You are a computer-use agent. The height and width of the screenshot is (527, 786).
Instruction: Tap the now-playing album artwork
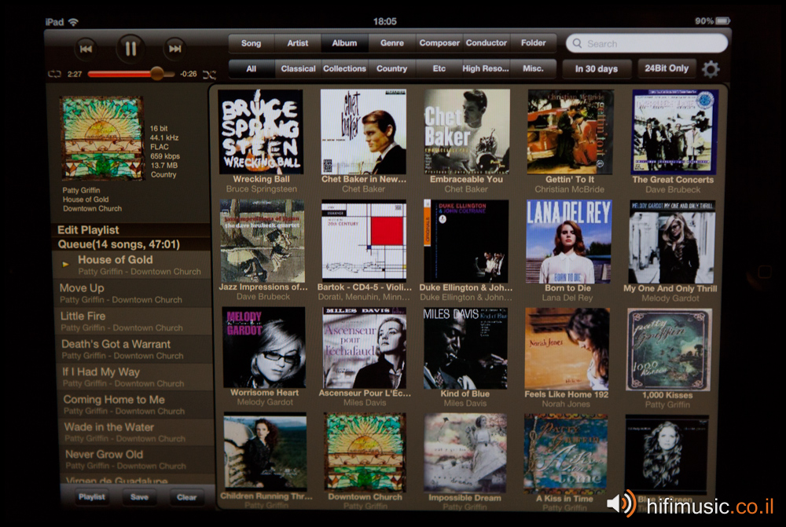(102, 138)
